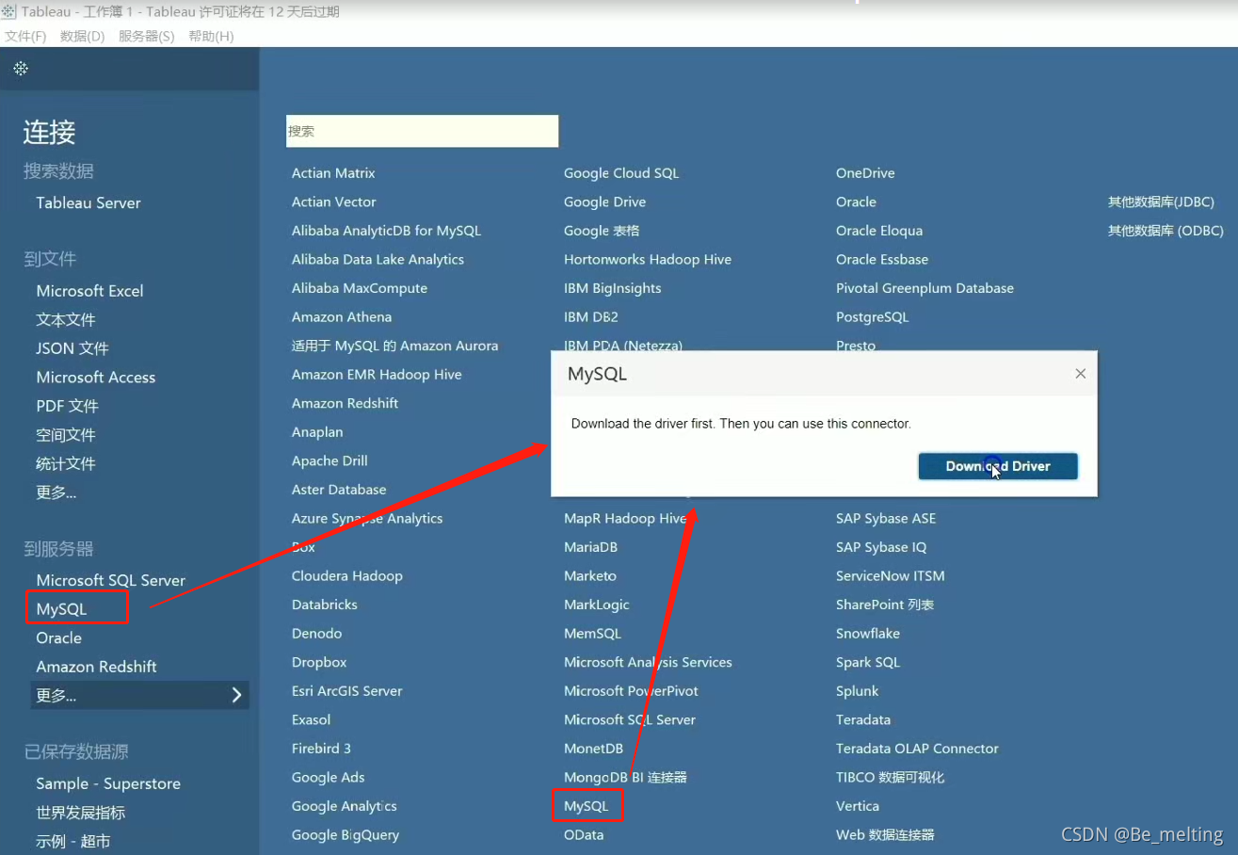This screenshot has height=855, width=1238.
Task: Expand the 更多... server connectors row
Action: click(139, 696)
